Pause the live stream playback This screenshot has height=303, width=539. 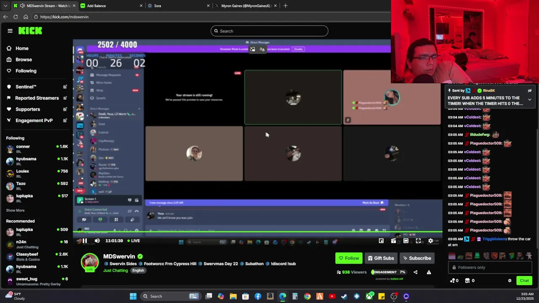85,241
